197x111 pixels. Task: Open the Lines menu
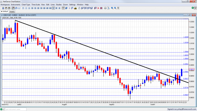click(x=53, y=5)
